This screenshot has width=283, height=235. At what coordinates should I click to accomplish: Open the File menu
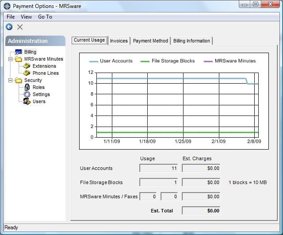11,17
